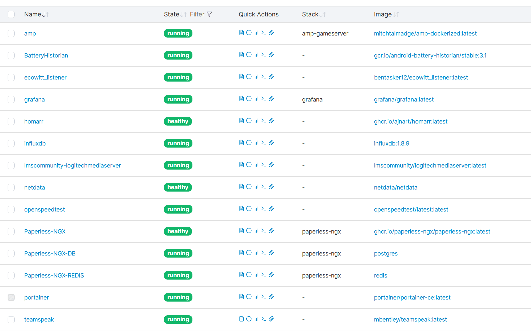Open the redis image link

380,275
